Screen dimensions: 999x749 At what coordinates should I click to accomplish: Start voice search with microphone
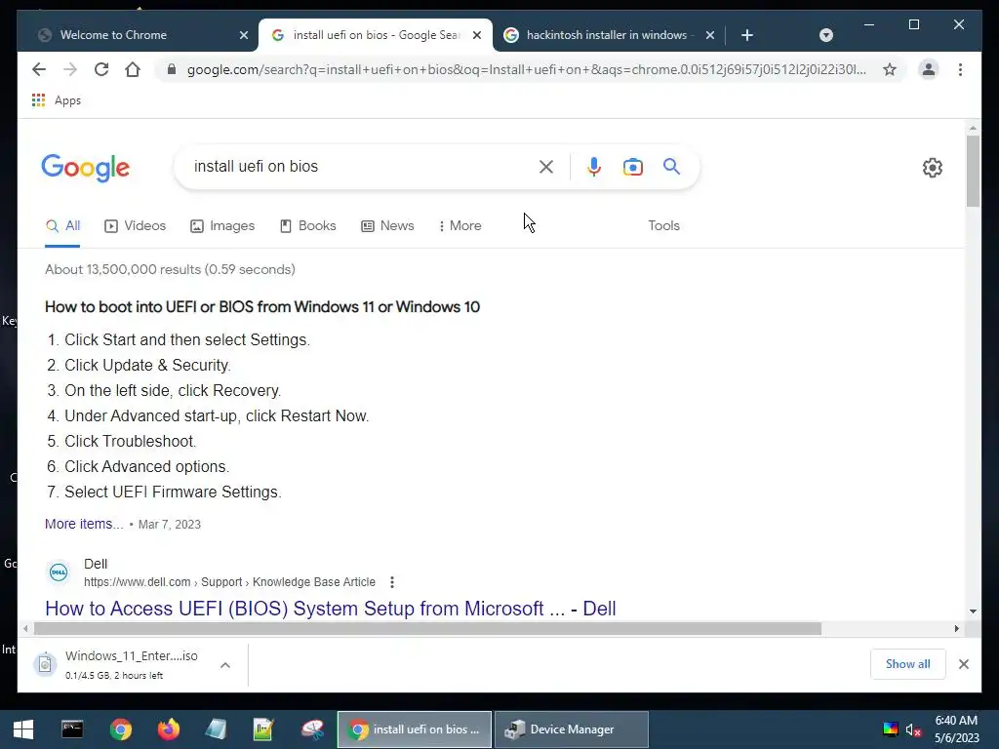[594, 167]
